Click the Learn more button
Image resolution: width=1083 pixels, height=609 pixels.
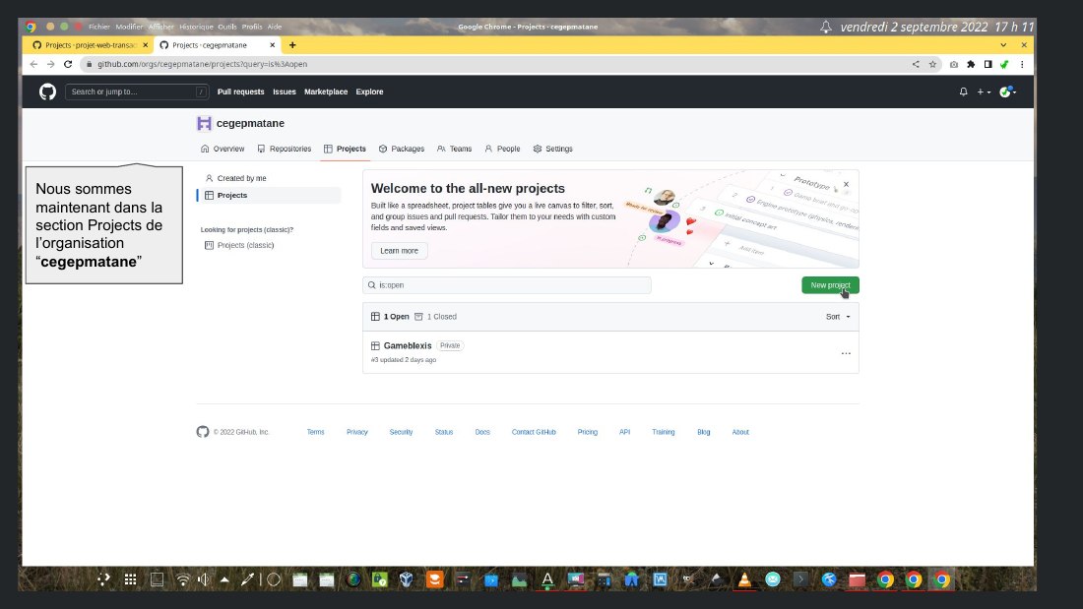click(x=399, y=251)
